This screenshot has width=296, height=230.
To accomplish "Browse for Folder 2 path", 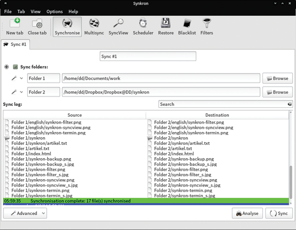I will click(277, 92).
